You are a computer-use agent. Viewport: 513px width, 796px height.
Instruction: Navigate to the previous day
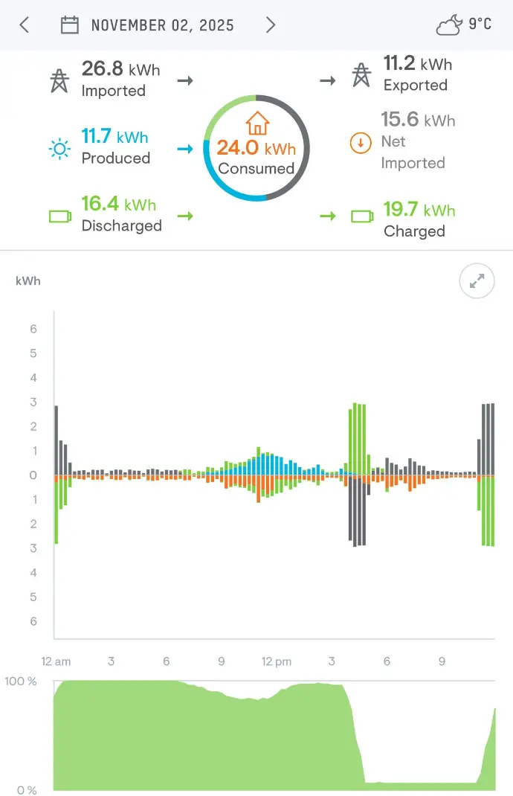pos(22,25)
